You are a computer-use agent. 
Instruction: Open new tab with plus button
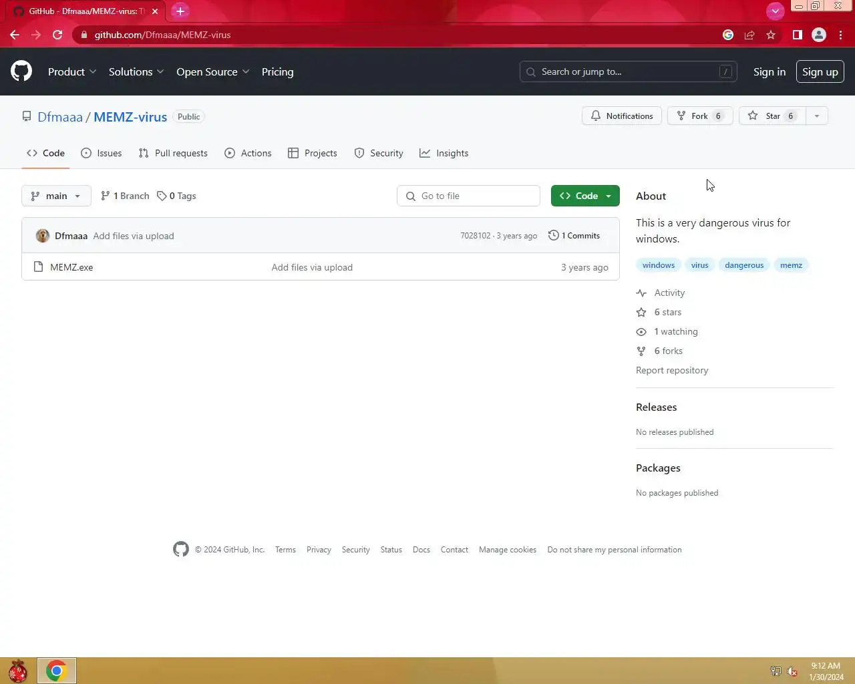pos(180,11)
